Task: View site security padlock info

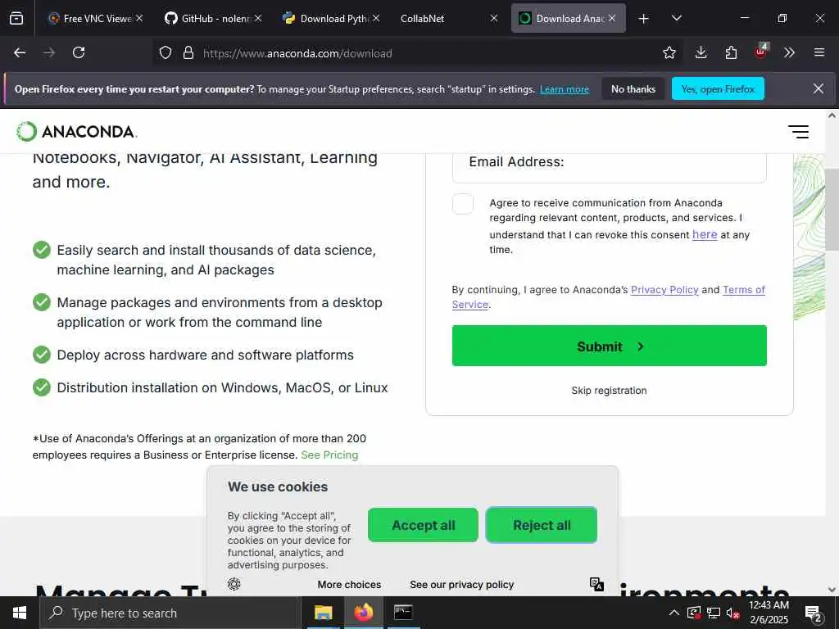Action: coord(188,52)
